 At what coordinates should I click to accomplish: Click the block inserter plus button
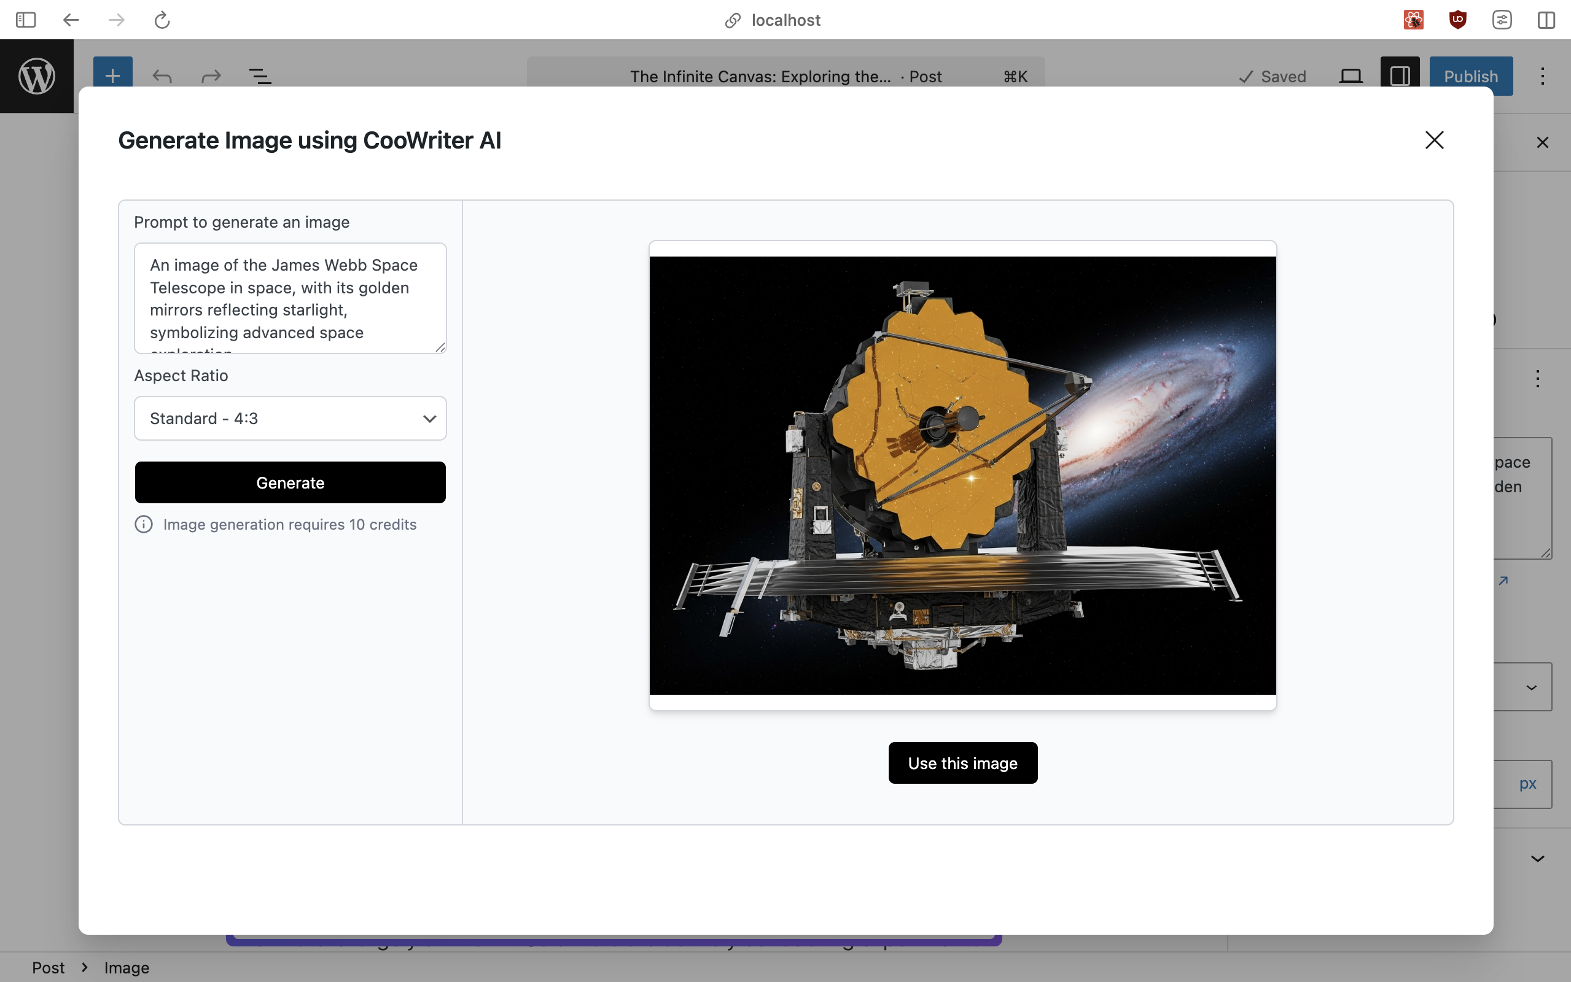112,75
